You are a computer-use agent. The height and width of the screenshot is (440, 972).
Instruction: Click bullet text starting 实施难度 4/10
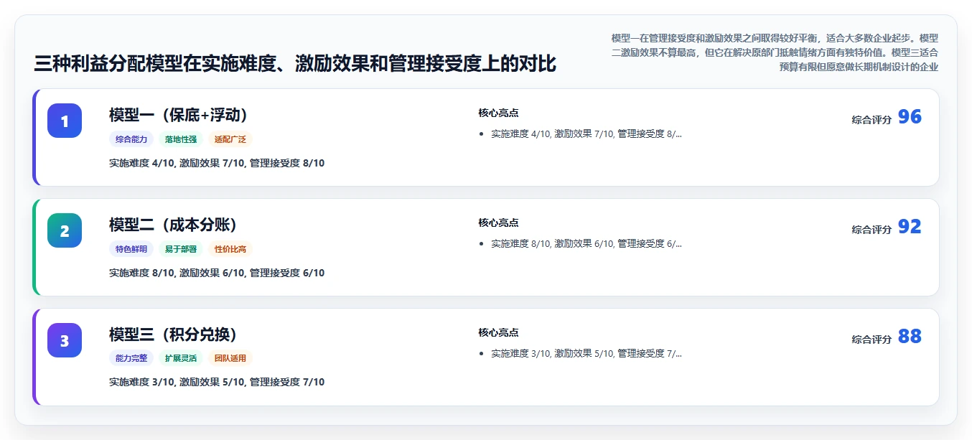pos(587,134)
